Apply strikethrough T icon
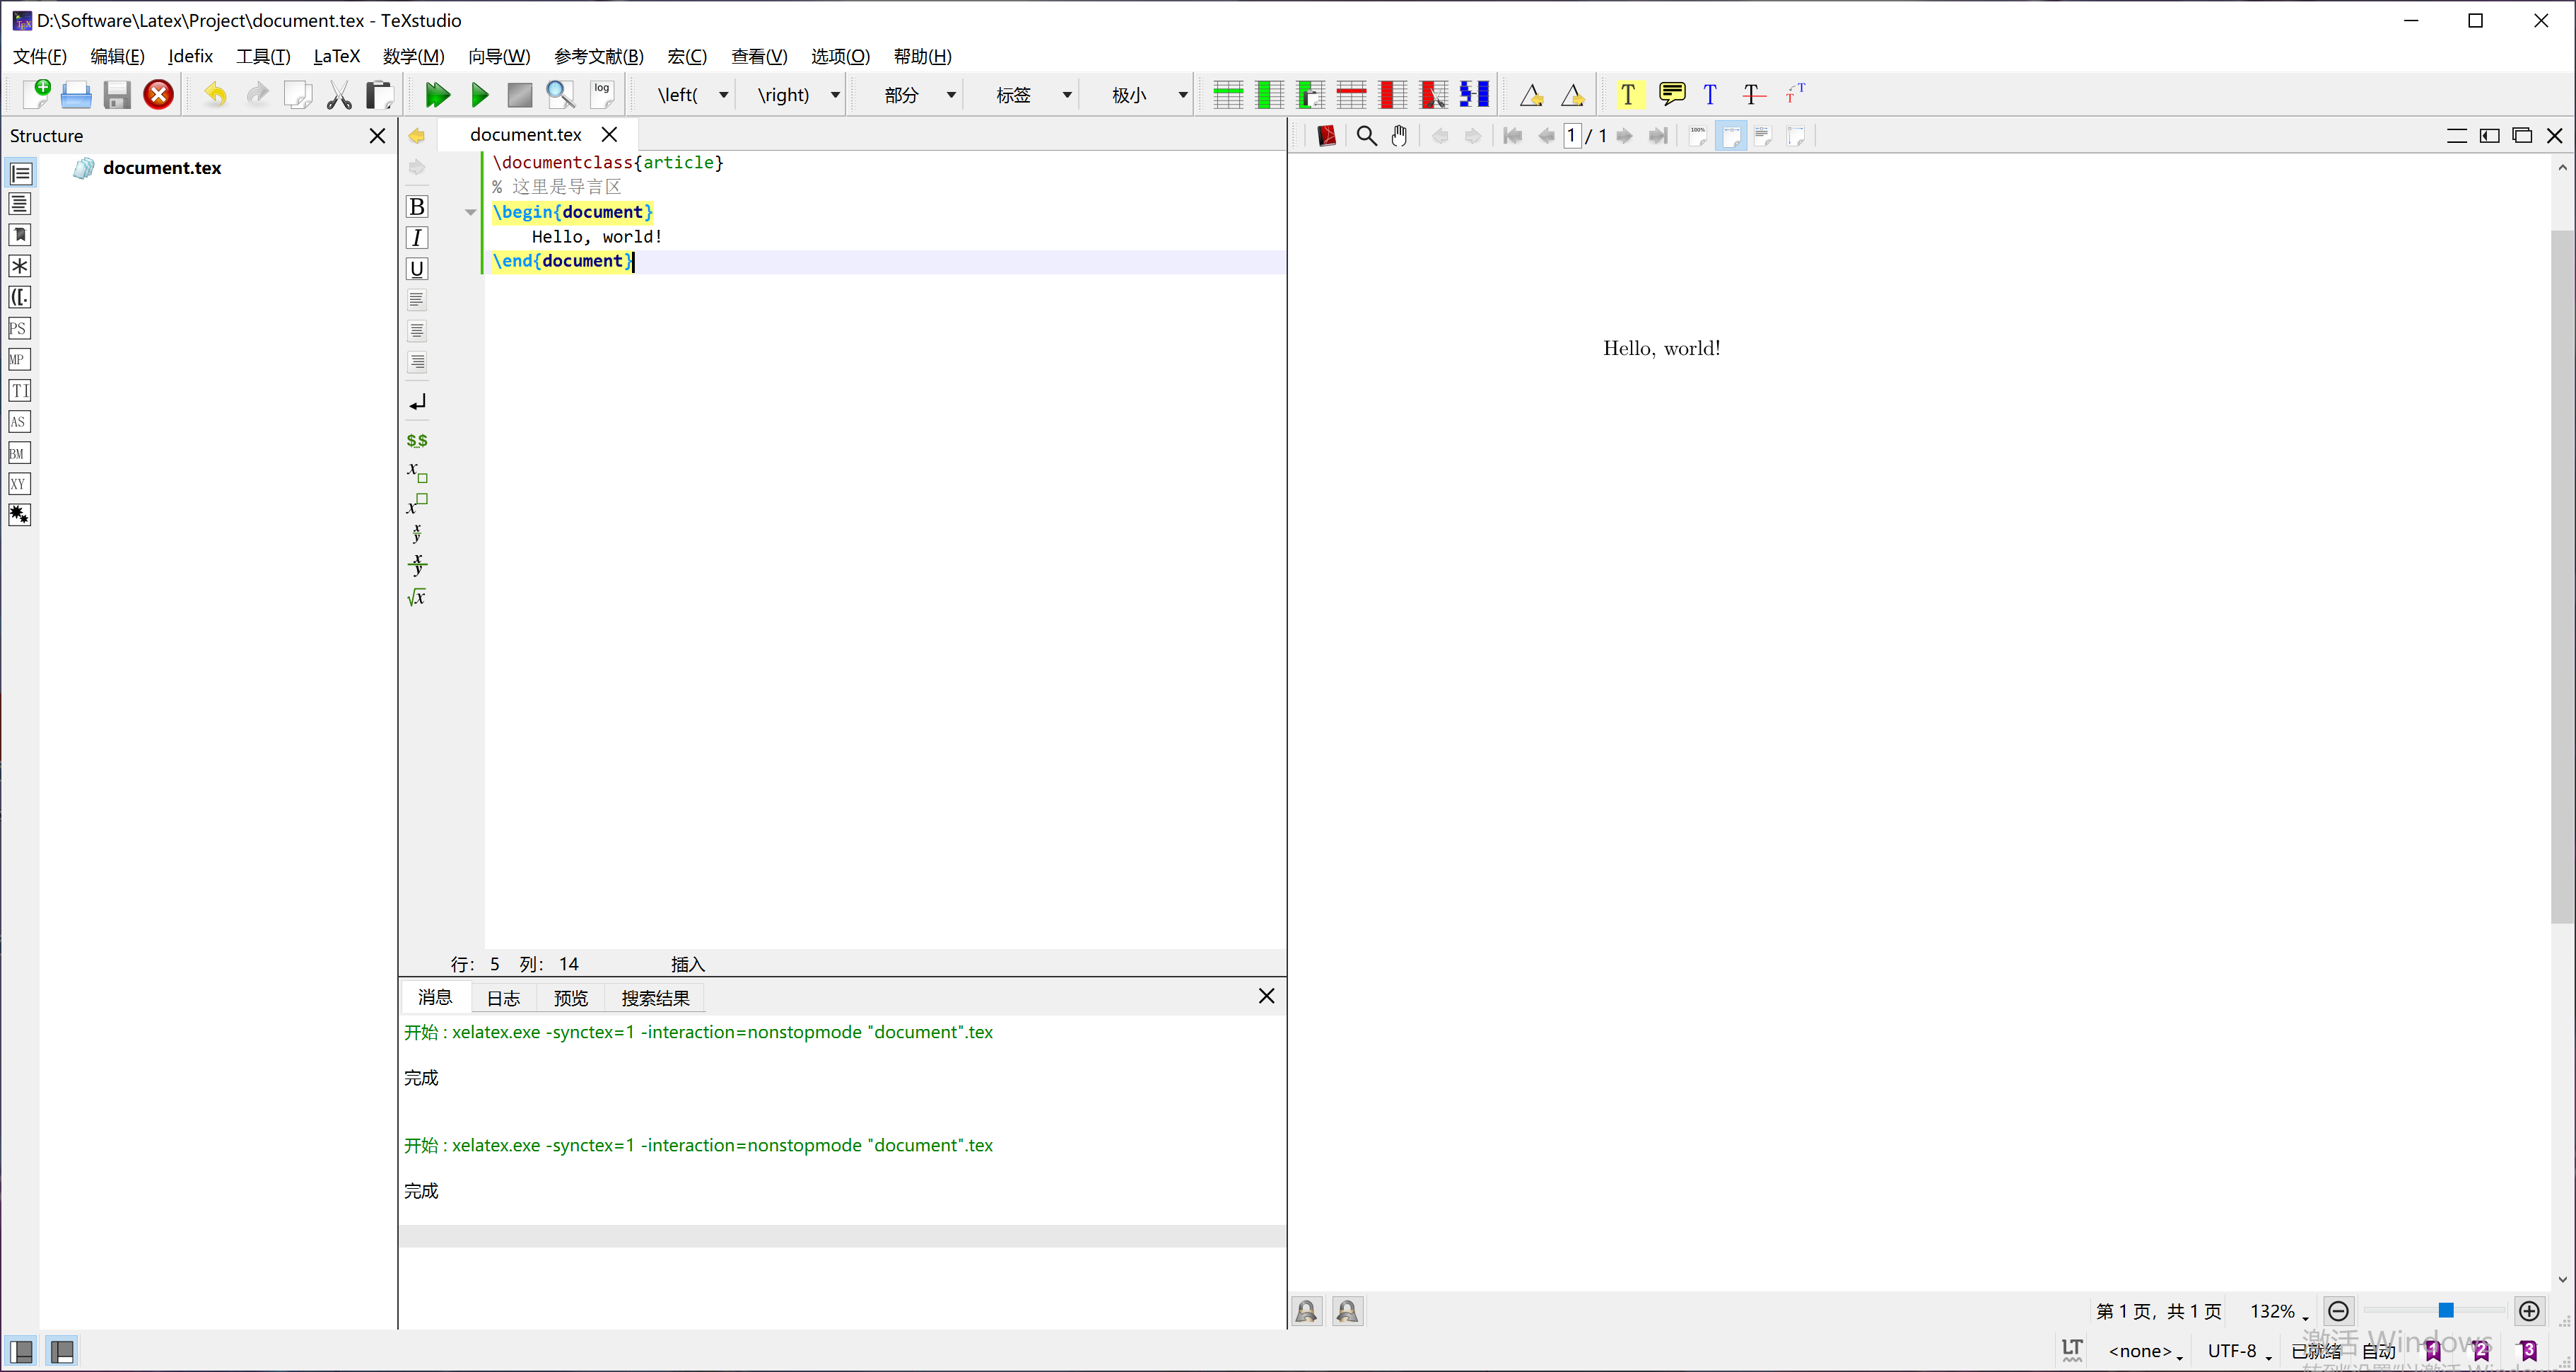The height and width of the screenshot is (1372, 2576). [x=1753, y=94]
